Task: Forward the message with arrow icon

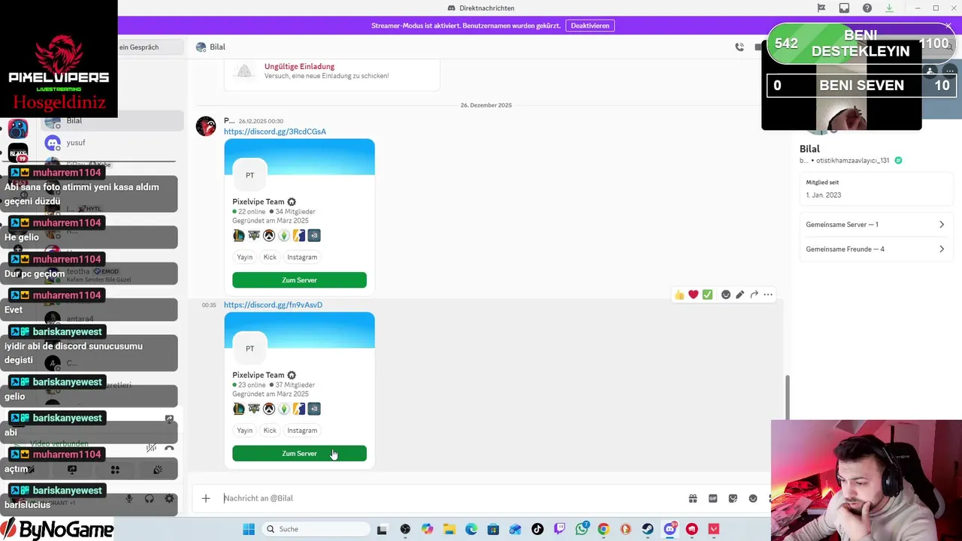Action: [754, 295]
